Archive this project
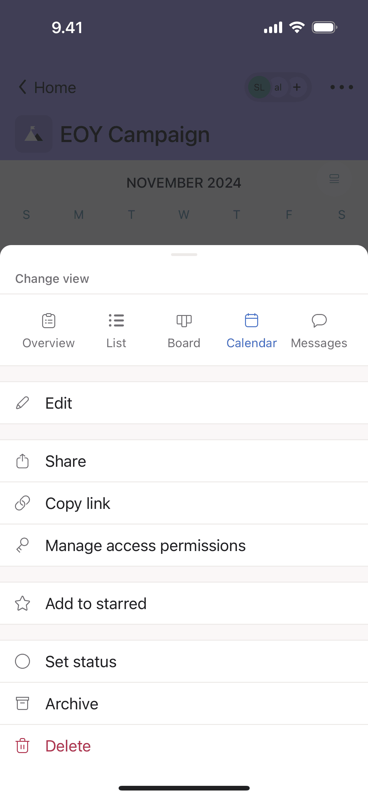368x798 pixels. (72, 704)
